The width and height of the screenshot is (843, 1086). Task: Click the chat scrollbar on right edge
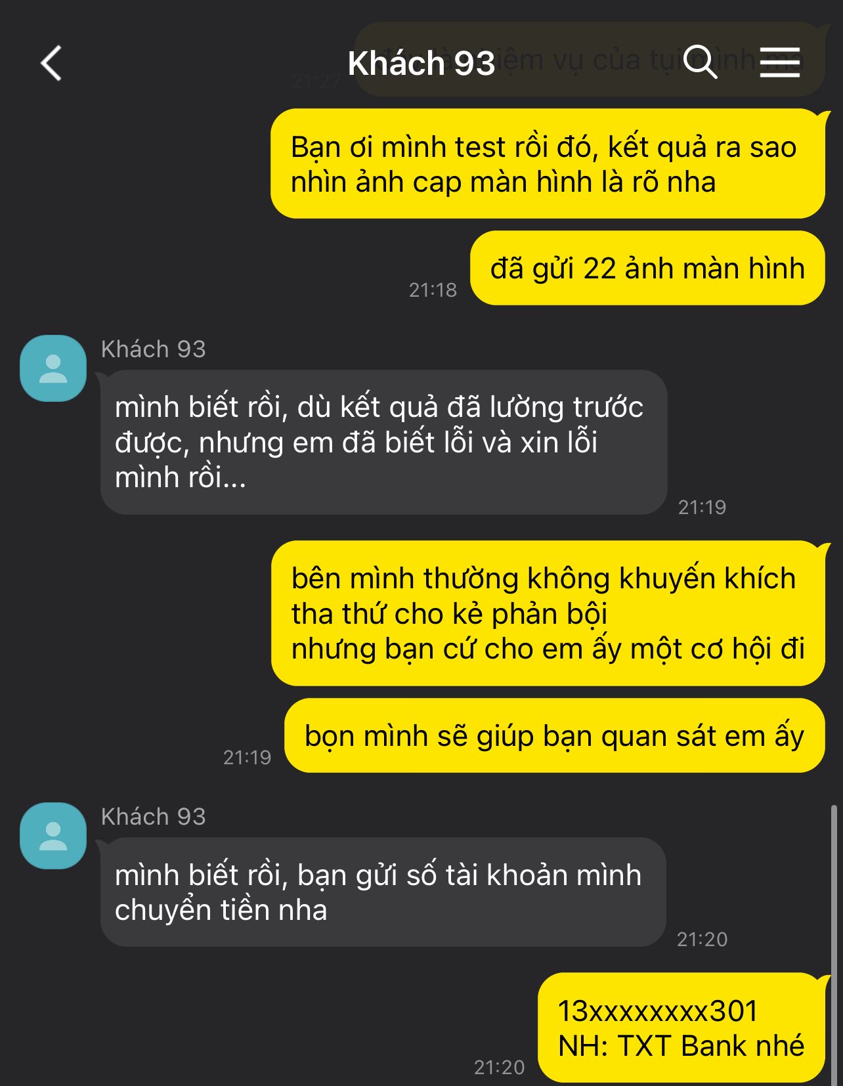(834, 944)
